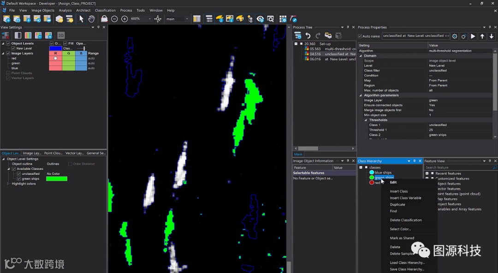Click the zoom in plus icon
This screenshot has width=498, height=273.
[125, 19]
